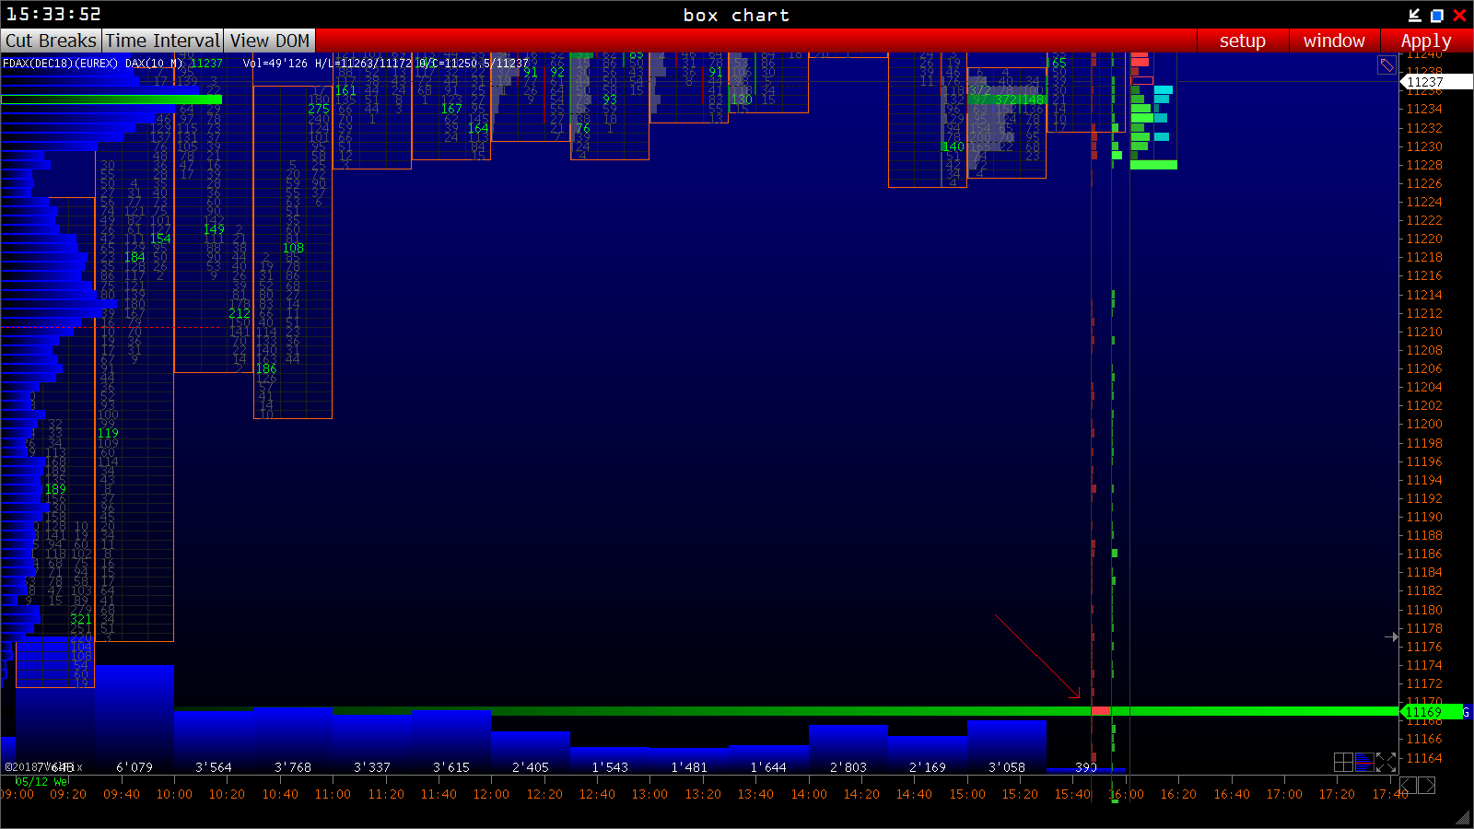Click the 12:00 time axis label

click(491, 794)
